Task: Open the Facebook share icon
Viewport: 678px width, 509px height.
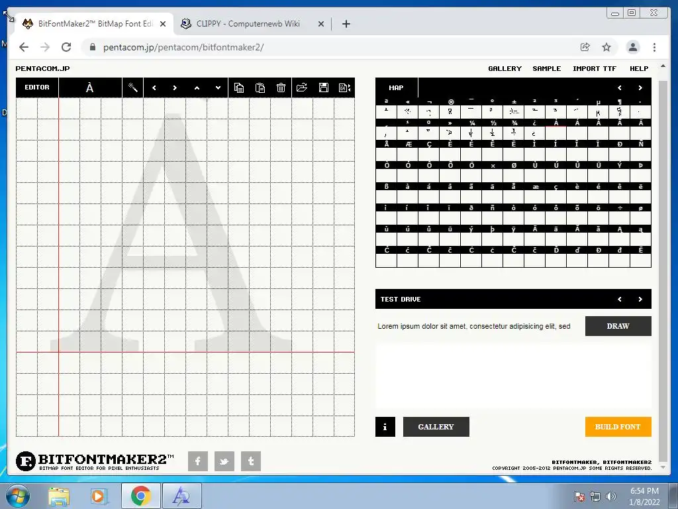Action: (x=197, y=461)
